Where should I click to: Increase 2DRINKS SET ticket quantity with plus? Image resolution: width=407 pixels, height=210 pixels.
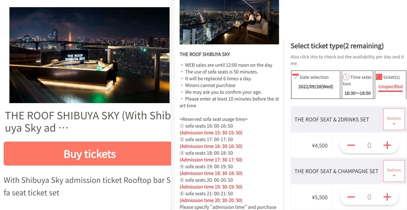(387, 145)
